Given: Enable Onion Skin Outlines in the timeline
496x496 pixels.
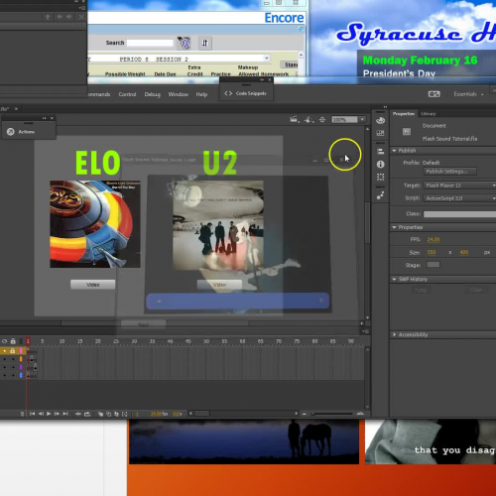Looking at the screenshot, I should tap(108, 414).
